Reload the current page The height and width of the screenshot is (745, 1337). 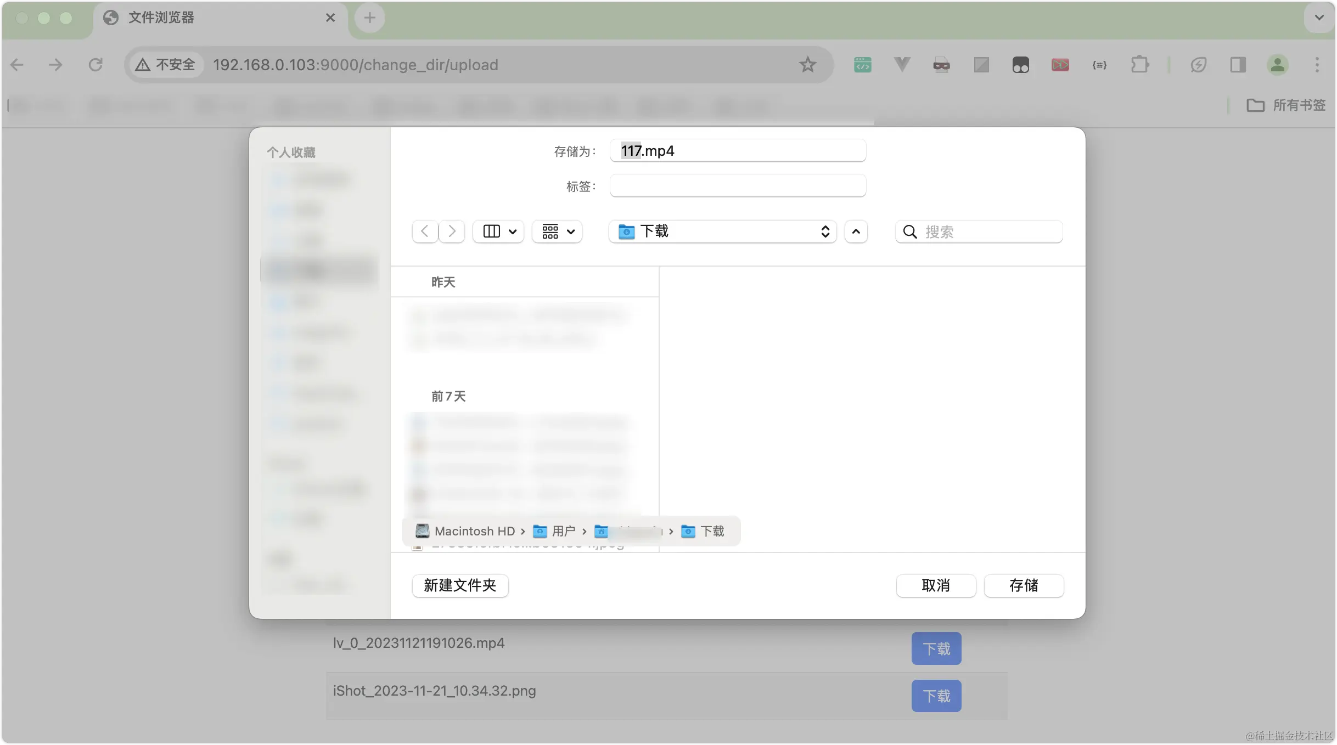tap(95, 64)
